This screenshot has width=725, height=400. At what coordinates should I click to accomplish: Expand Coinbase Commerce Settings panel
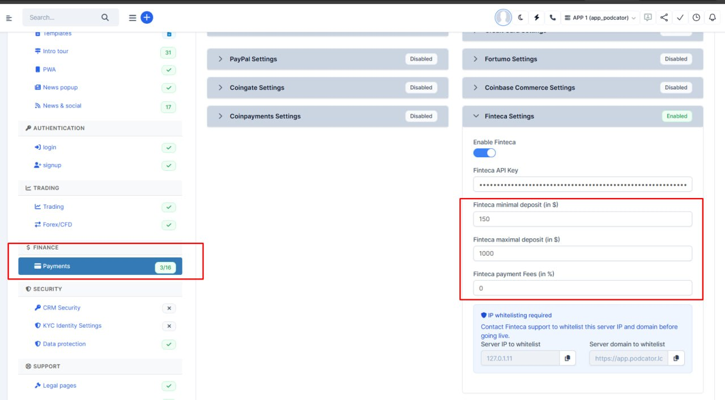pos(582,88)
